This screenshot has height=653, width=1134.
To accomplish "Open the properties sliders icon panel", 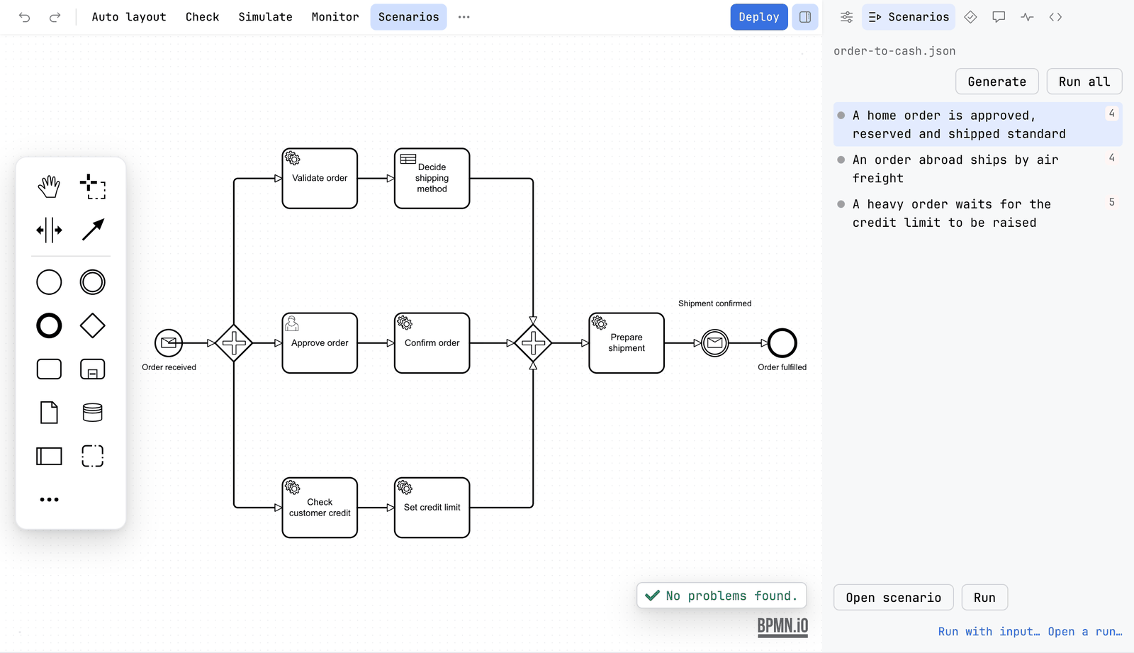I will coord(846,17).
